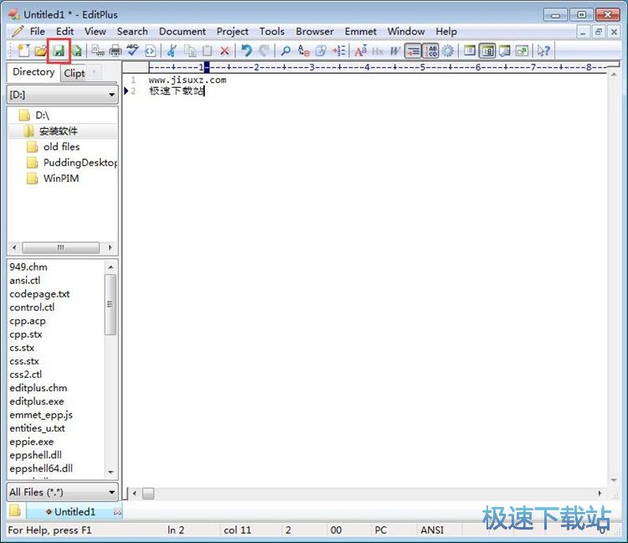Click the New document toolbar icon
628x543 pixels.
click(23, 51)
